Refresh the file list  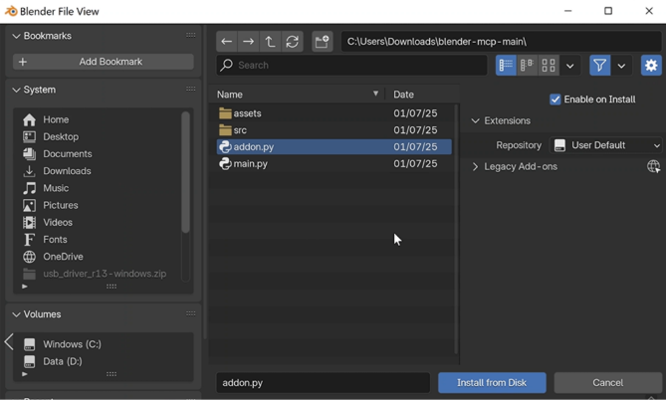point(292,42)
